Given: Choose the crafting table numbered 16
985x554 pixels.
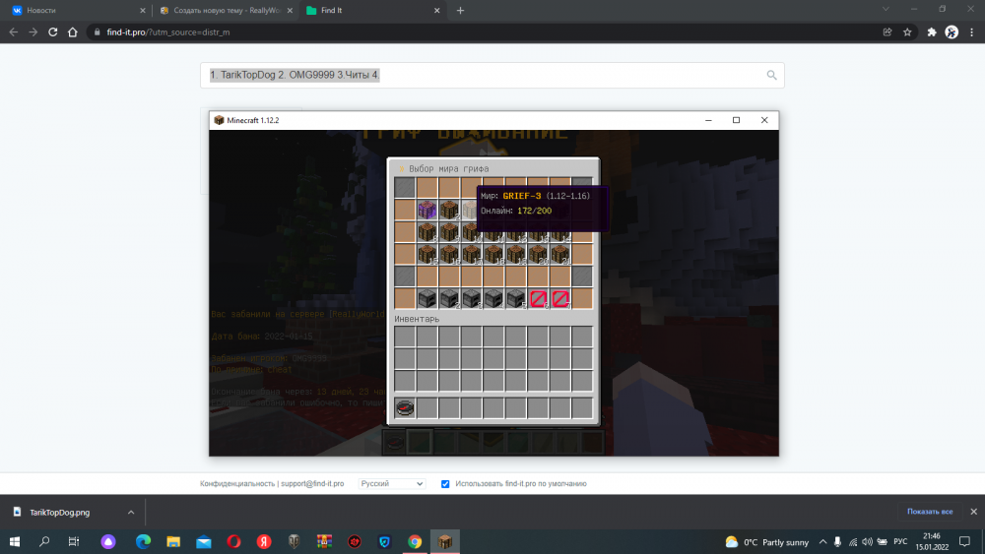Looking at the screenshot, I should coord(449,254).
